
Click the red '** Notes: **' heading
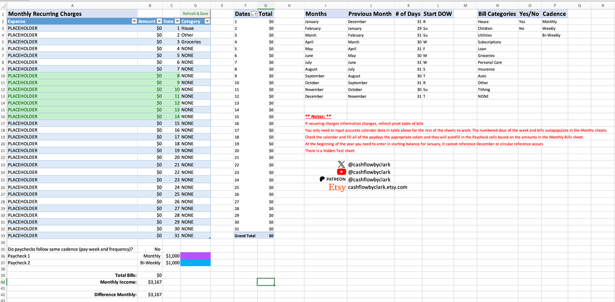point(318,117)
